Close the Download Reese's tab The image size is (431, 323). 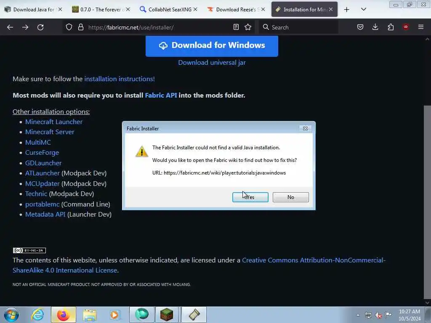pos(263,10)
